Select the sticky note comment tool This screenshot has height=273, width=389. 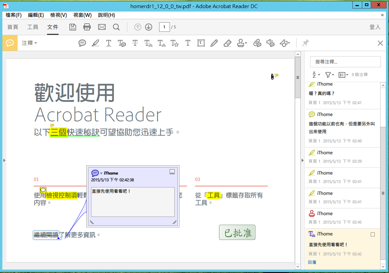tap(82, 43)
